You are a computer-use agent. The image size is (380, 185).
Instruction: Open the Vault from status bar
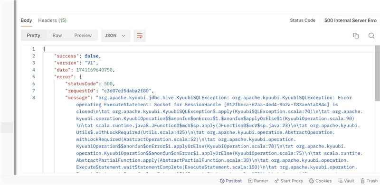pyautogui.click(x=346, y=181)
